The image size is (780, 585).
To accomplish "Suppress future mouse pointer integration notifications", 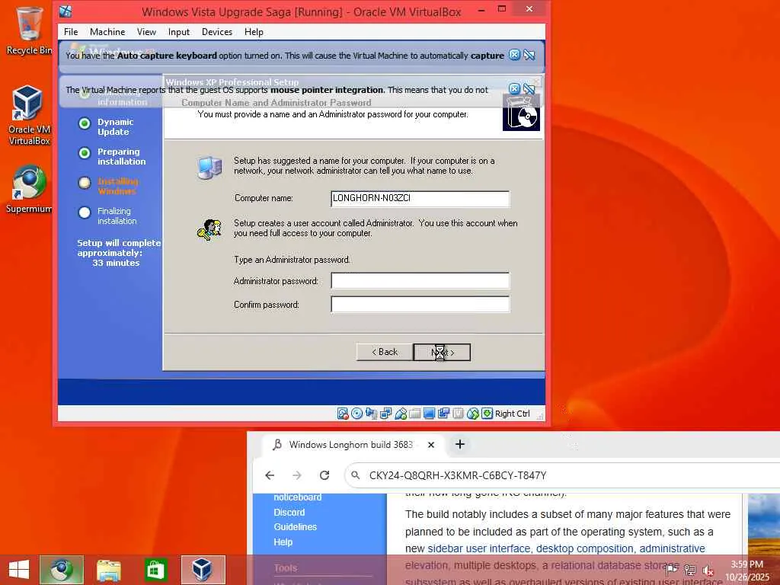I will (529, 89).
